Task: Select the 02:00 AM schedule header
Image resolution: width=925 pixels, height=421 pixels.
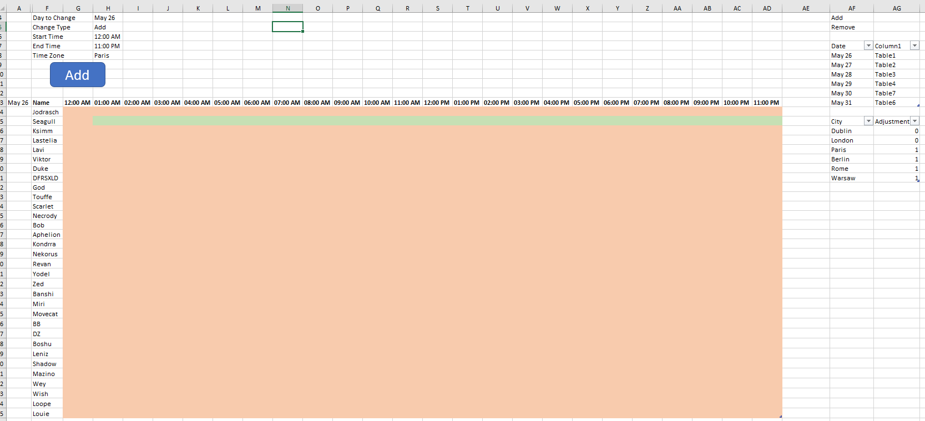Action: pyautogui.click(x=138, y=103)
